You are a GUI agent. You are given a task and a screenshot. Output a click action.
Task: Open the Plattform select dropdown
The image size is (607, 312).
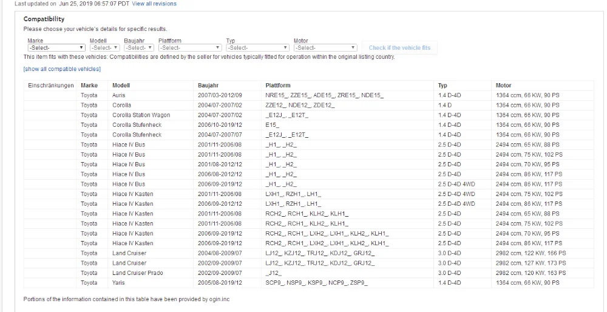click(189, 47)
